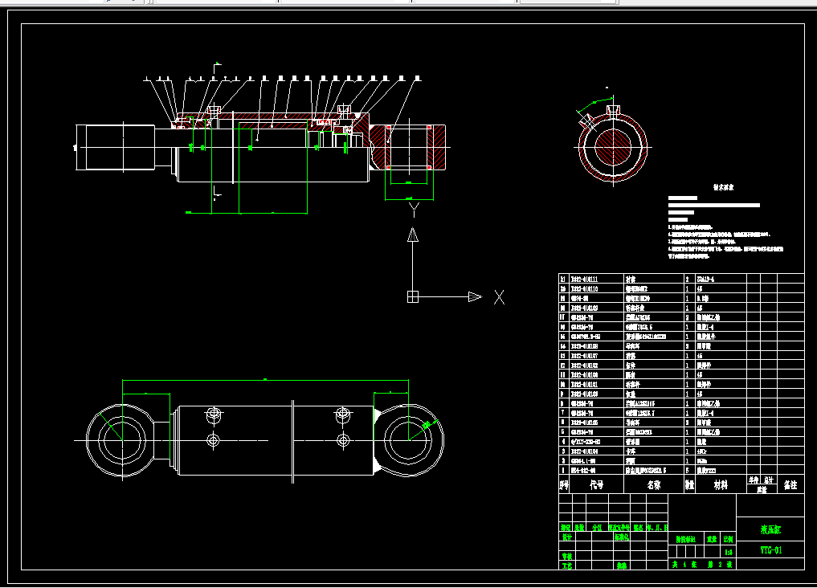Click the 代号 column header in parts list
This screenshot has width=817, height=588.
[x=597, y=485]
